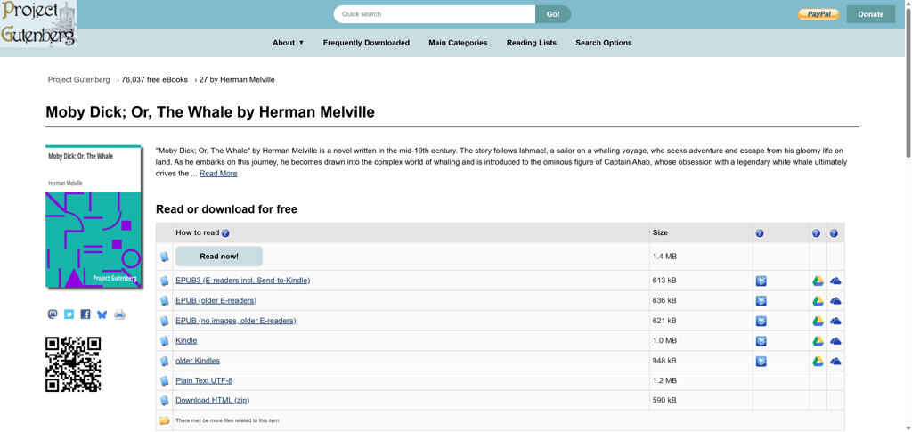Send older Kindles file to Dropbox
The width and height of the screenshot is (912, 432).
pos(761,361)
